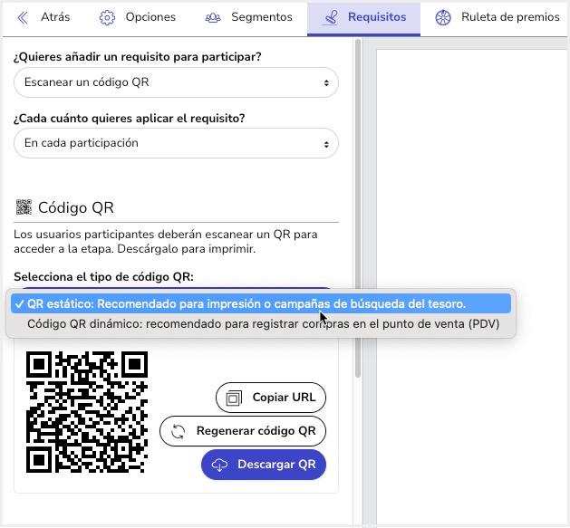Image resolution: width=570 pixels, height=528 pixels.
Task: Click the small QR icon beside Código QR heading
Action: click(24, 207)
